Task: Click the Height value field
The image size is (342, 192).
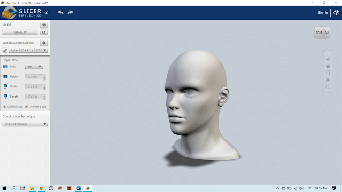Action: click(x=33, y=77)
